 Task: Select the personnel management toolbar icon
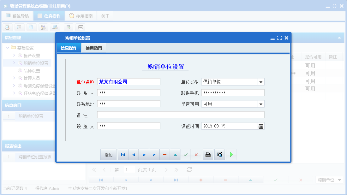click(43, 27)
